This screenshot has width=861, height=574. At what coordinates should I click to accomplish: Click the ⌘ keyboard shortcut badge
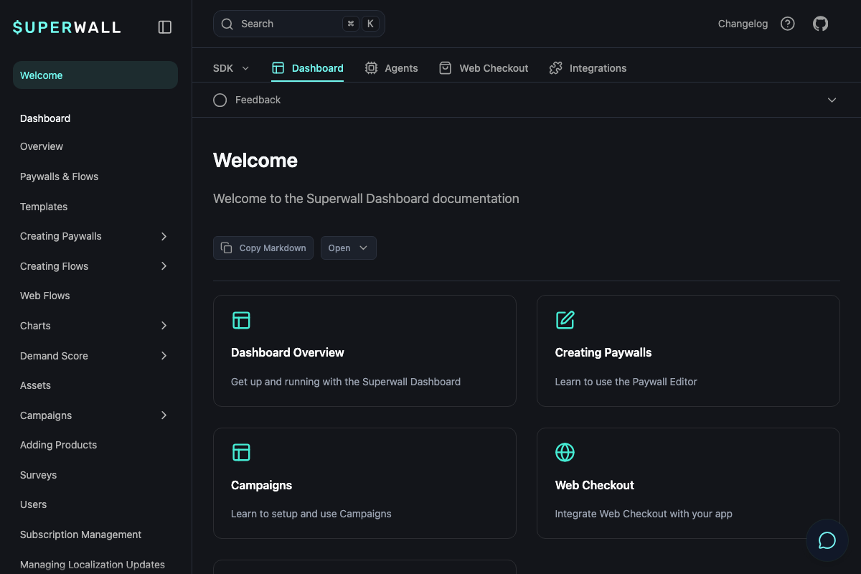(351, 24)
